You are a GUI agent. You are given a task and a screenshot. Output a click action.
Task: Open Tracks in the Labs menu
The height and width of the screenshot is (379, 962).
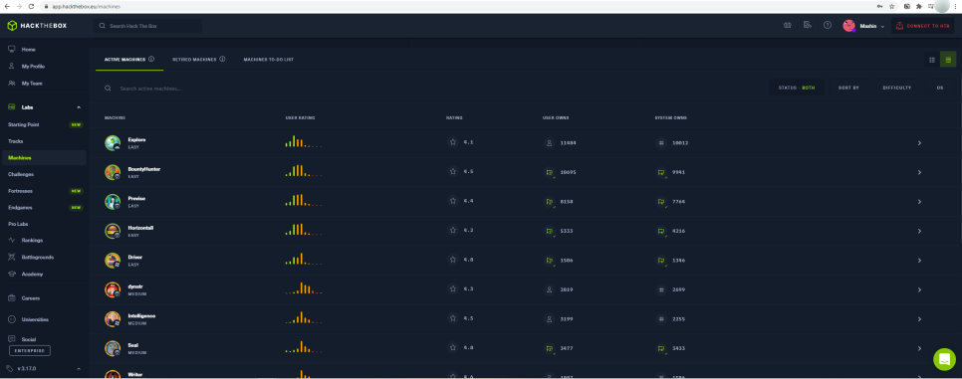point(15,141)
